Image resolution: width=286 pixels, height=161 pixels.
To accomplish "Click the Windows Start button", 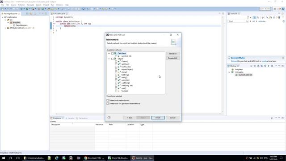I will [4, 158].
